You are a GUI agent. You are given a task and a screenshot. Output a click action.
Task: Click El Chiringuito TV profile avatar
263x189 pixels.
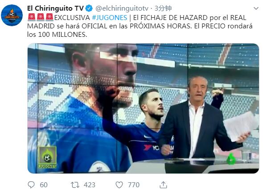pos(12,15)
